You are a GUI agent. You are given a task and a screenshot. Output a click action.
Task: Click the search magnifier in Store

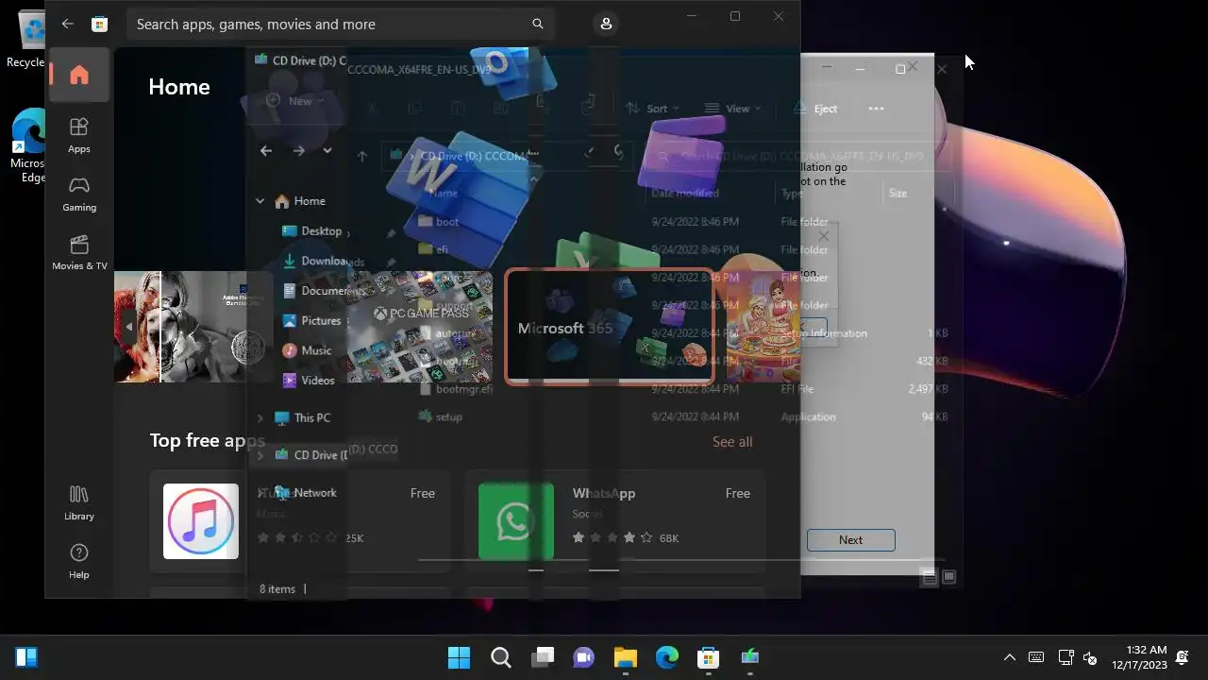click(x=538, y=24)
